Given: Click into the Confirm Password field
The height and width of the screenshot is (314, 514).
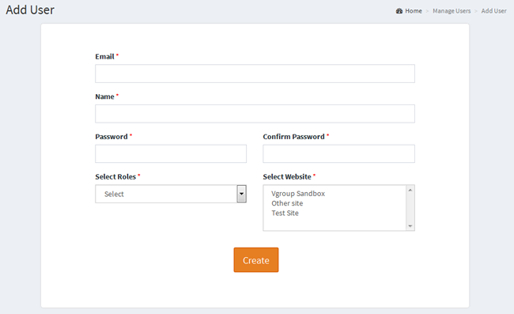Looking at the screenshot, I should coord(338,153).
